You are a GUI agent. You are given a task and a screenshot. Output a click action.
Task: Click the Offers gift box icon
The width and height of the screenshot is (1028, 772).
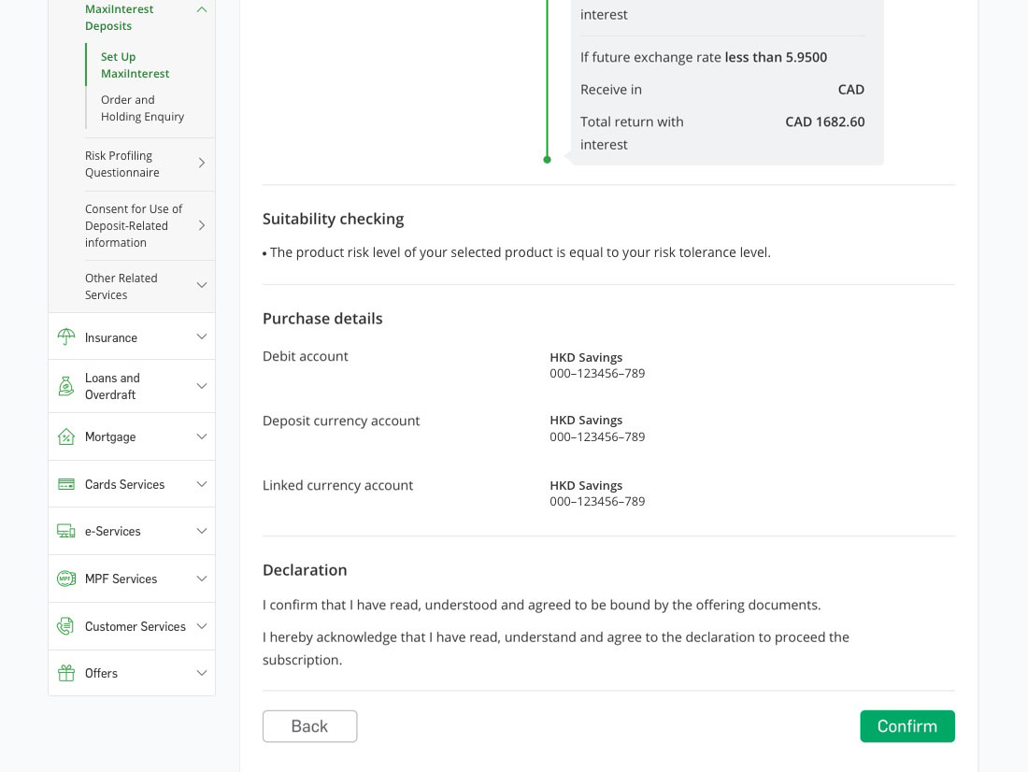tap(66, 673)
